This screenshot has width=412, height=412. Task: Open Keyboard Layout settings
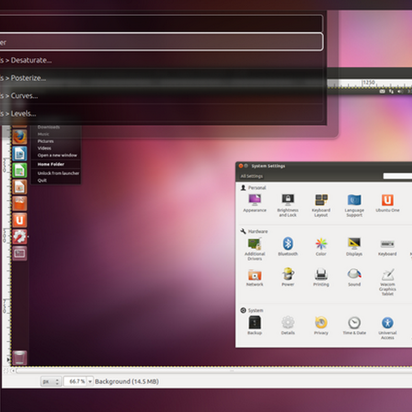(321, 205)
